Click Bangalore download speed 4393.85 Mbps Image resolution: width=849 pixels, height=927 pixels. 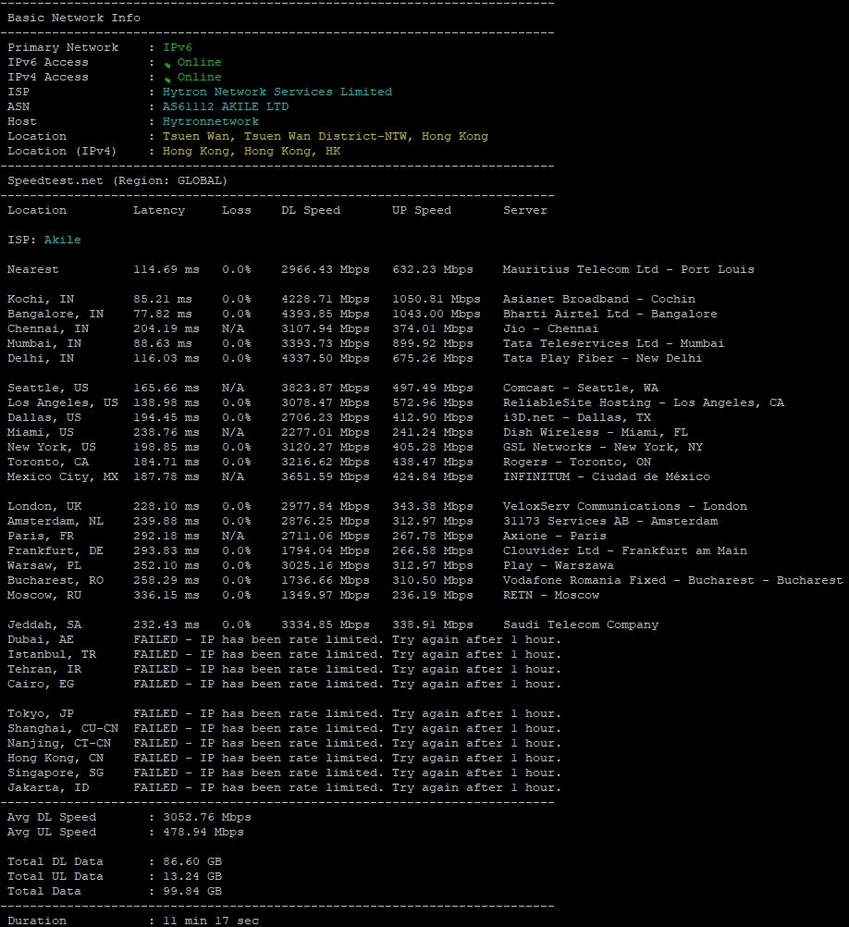tap(326, 314)
